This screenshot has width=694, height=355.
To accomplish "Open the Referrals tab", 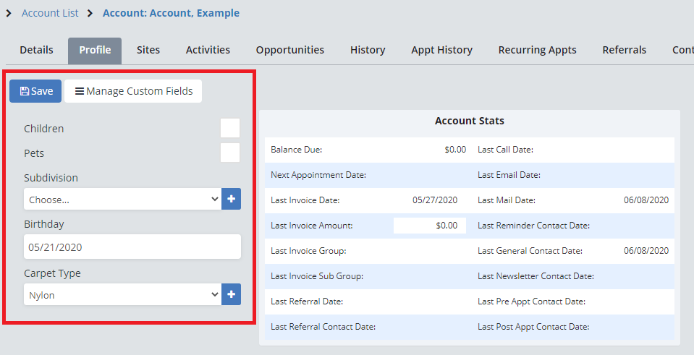I will pos(625,50).
